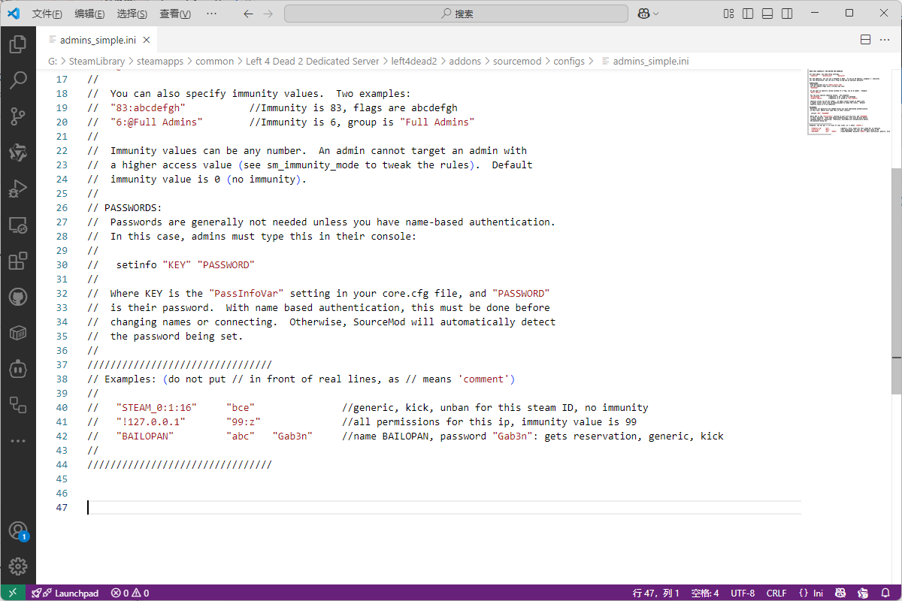Open the Explorer view in activity bar
The width and height of the screenshot is (902, 601).
pos(18,44)
